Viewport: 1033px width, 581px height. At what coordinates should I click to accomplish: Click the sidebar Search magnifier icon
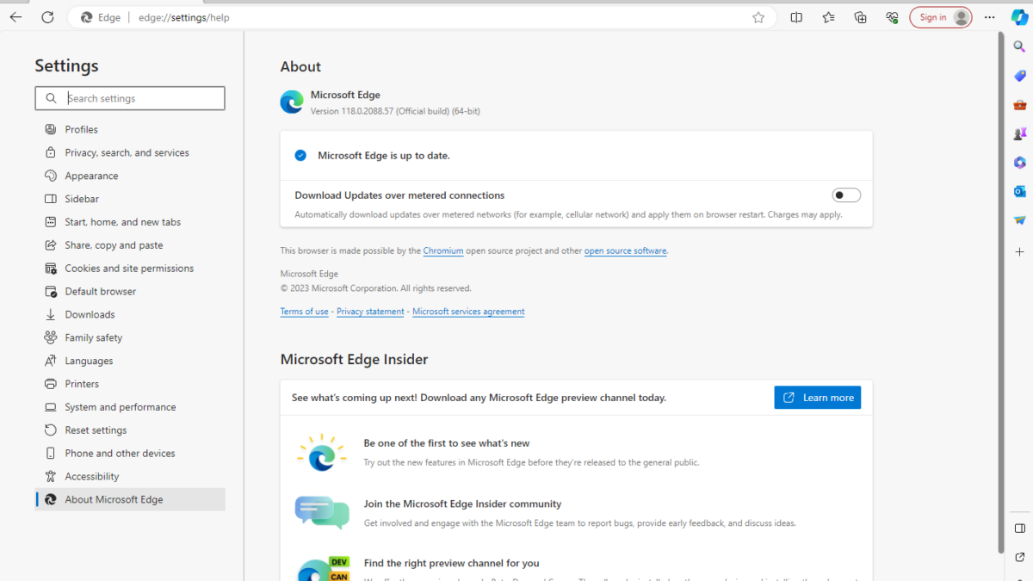point(1019,47)
